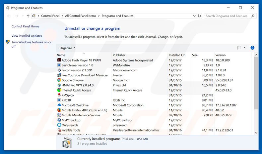Click the Back navigation arrow

[x=9, y=16]
